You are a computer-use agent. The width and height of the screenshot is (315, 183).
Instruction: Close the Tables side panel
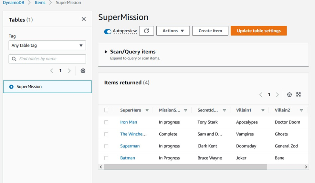(x=84, y=19)
